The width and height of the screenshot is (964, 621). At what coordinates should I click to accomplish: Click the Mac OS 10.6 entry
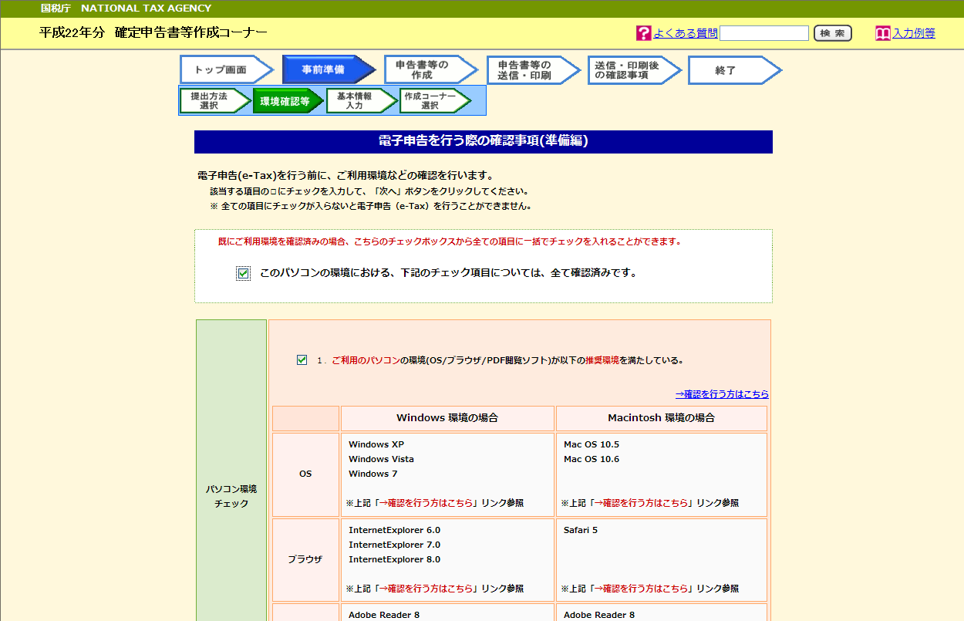(x=592, y=459)
